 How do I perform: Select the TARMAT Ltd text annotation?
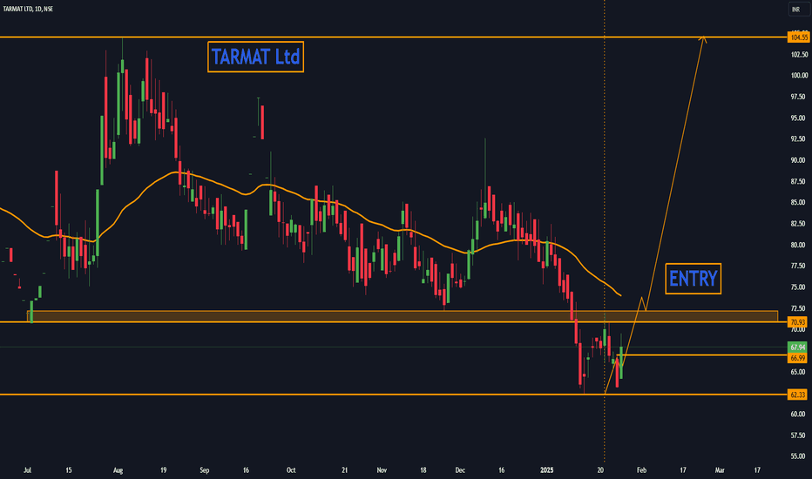pos(256,57)
